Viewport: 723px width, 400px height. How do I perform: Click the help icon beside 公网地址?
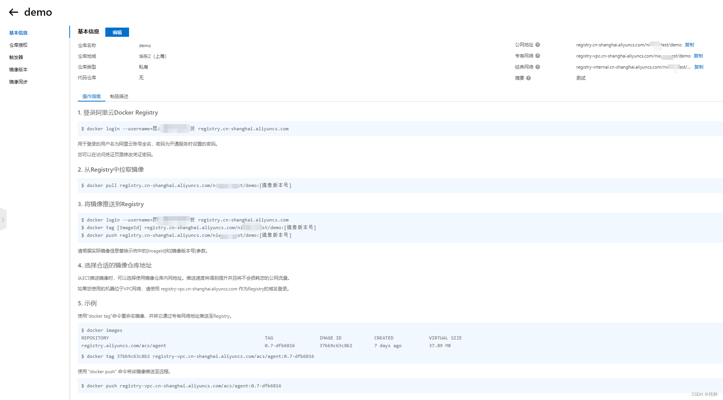click(x=538, y=45)
